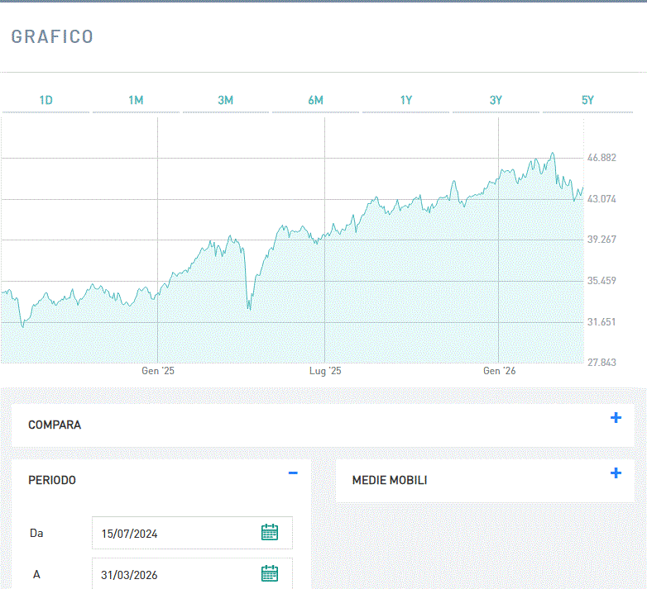Select the 1D time range tab
The width and height of the screenshot is (647, 589).
pyautogui.click(x=46, y=100)
